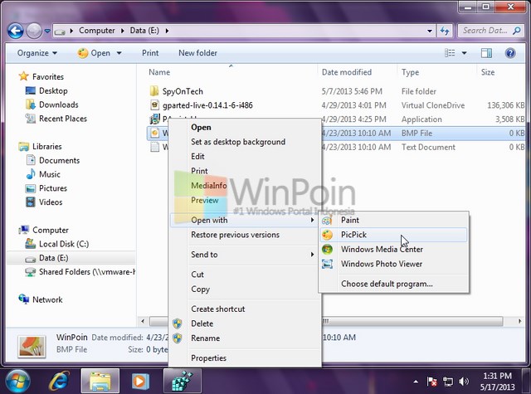Sort by Type column header
The width and height of the screenshot is (531, 394).
click(410, 72)
